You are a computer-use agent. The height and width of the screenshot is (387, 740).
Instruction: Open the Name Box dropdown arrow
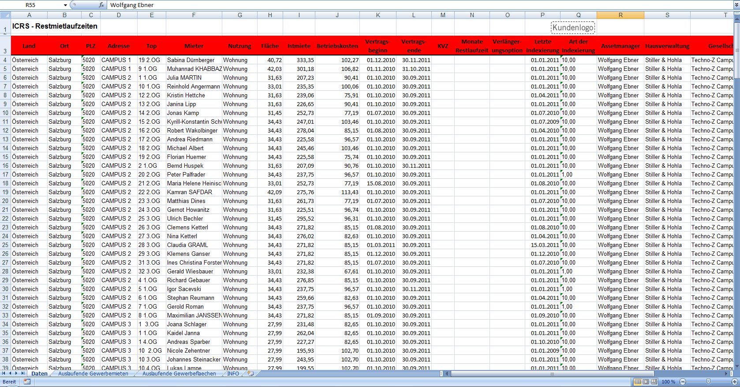(x=65, y=5)
